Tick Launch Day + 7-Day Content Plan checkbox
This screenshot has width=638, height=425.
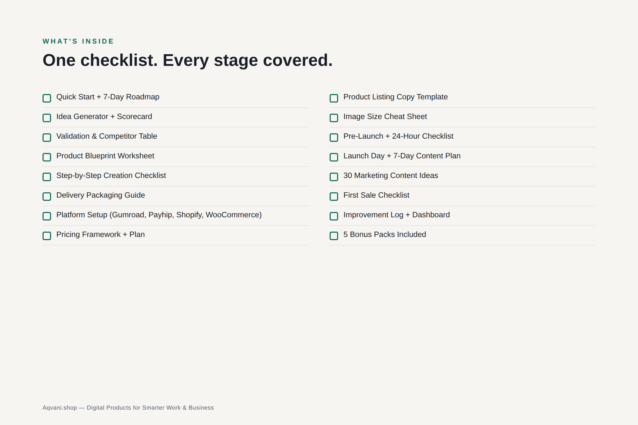334,157
